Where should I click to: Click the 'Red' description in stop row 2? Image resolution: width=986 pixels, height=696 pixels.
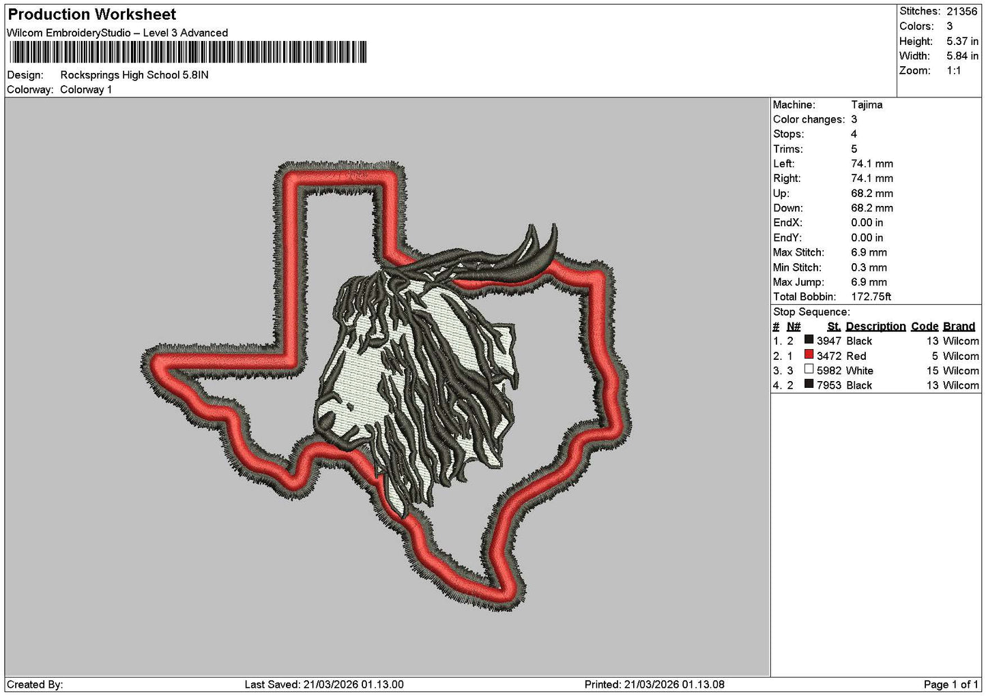[x=856, y=356]
